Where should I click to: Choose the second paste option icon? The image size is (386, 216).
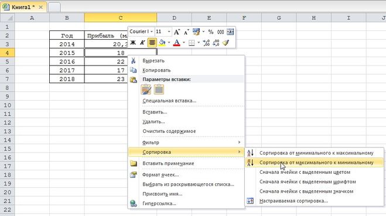159,90
